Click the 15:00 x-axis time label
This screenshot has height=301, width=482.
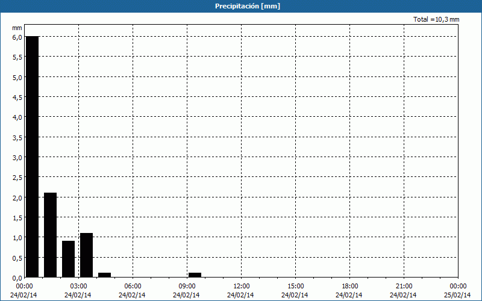point(295,287)
